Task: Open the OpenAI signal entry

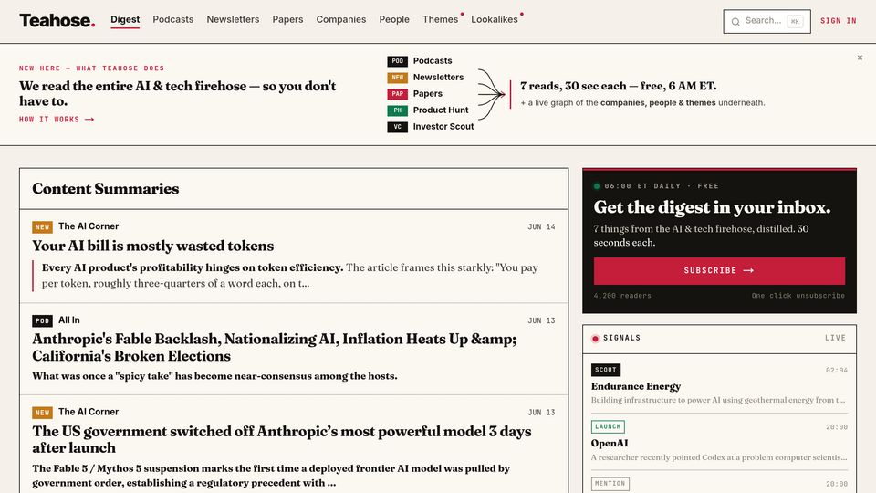Action: point(610,444)
